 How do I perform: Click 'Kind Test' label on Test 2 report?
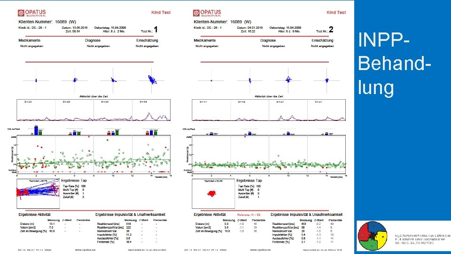(x=336, y=12)
